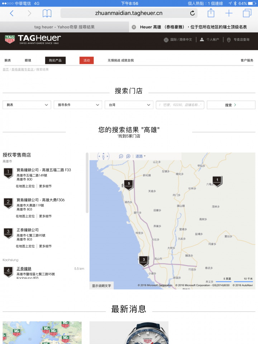Show all tabs overview icon
The height and width of the screenshot is (344, 258).
(247, 13)
